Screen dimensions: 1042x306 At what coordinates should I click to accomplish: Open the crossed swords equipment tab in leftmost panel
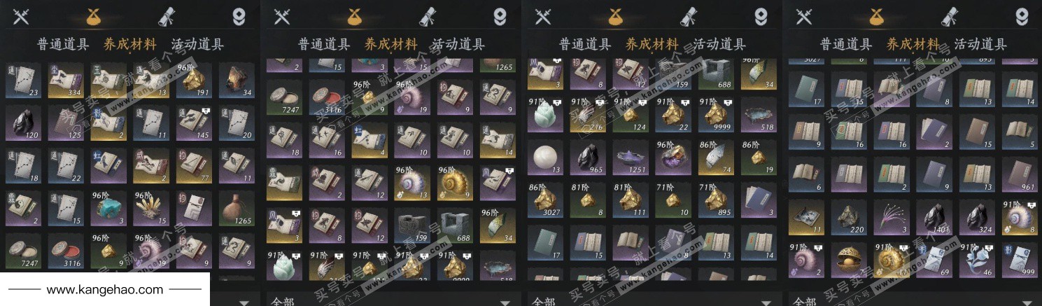click(20, 17)
